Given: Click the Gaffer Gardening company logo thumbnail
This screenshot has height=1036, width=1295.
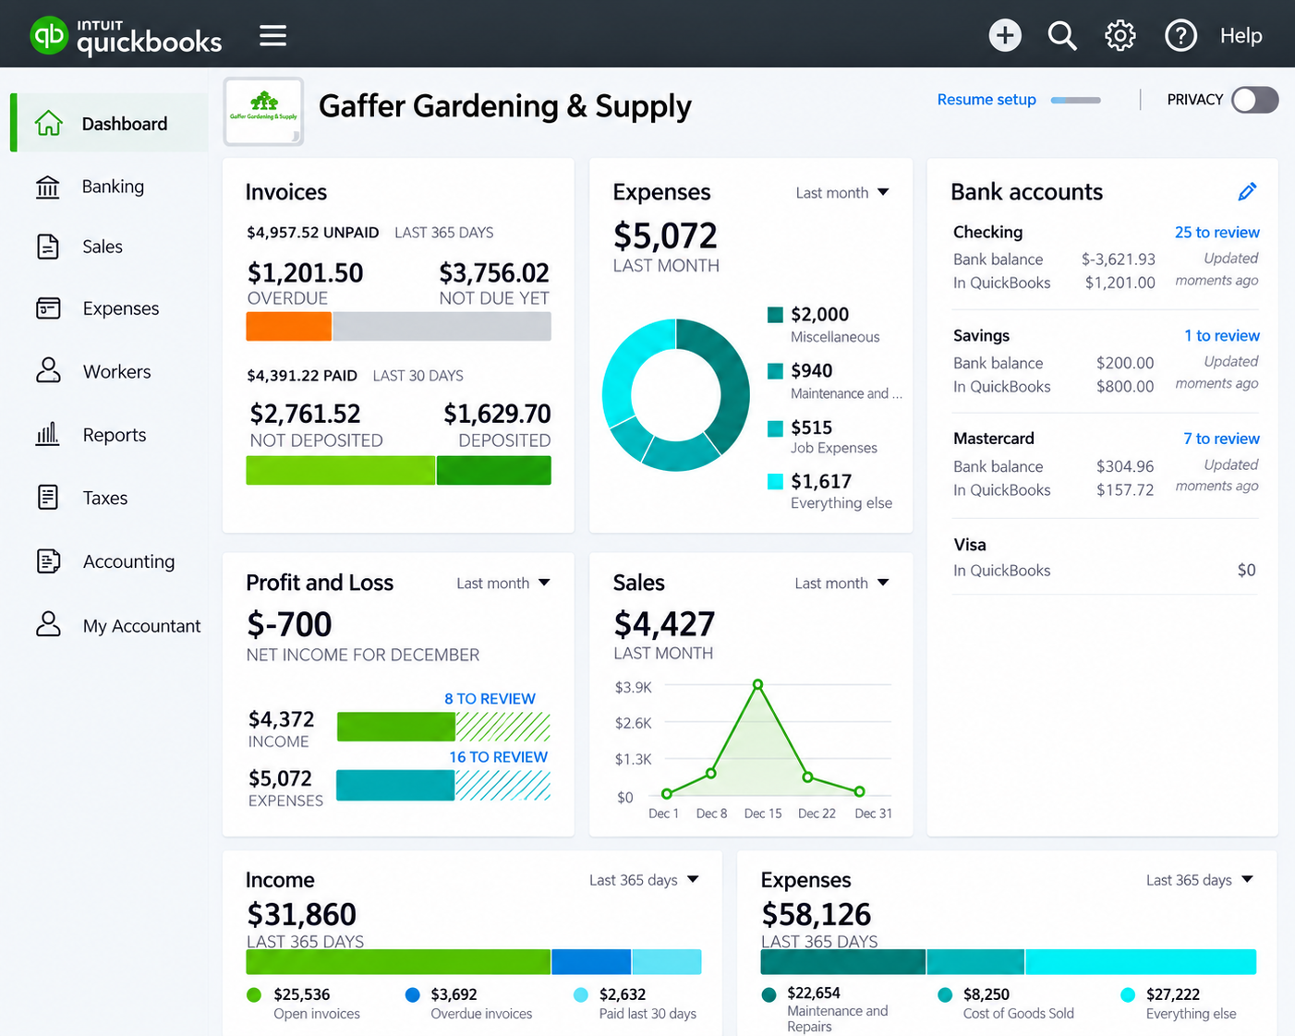Looking at the screenshot, I should coord(263,111).
